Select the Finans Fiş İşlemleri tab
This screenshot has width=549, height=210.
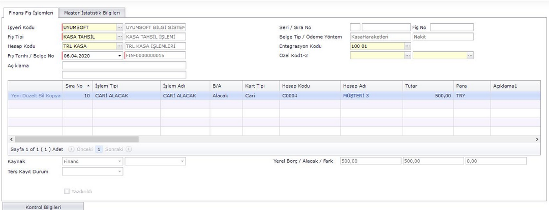point(31,13)
